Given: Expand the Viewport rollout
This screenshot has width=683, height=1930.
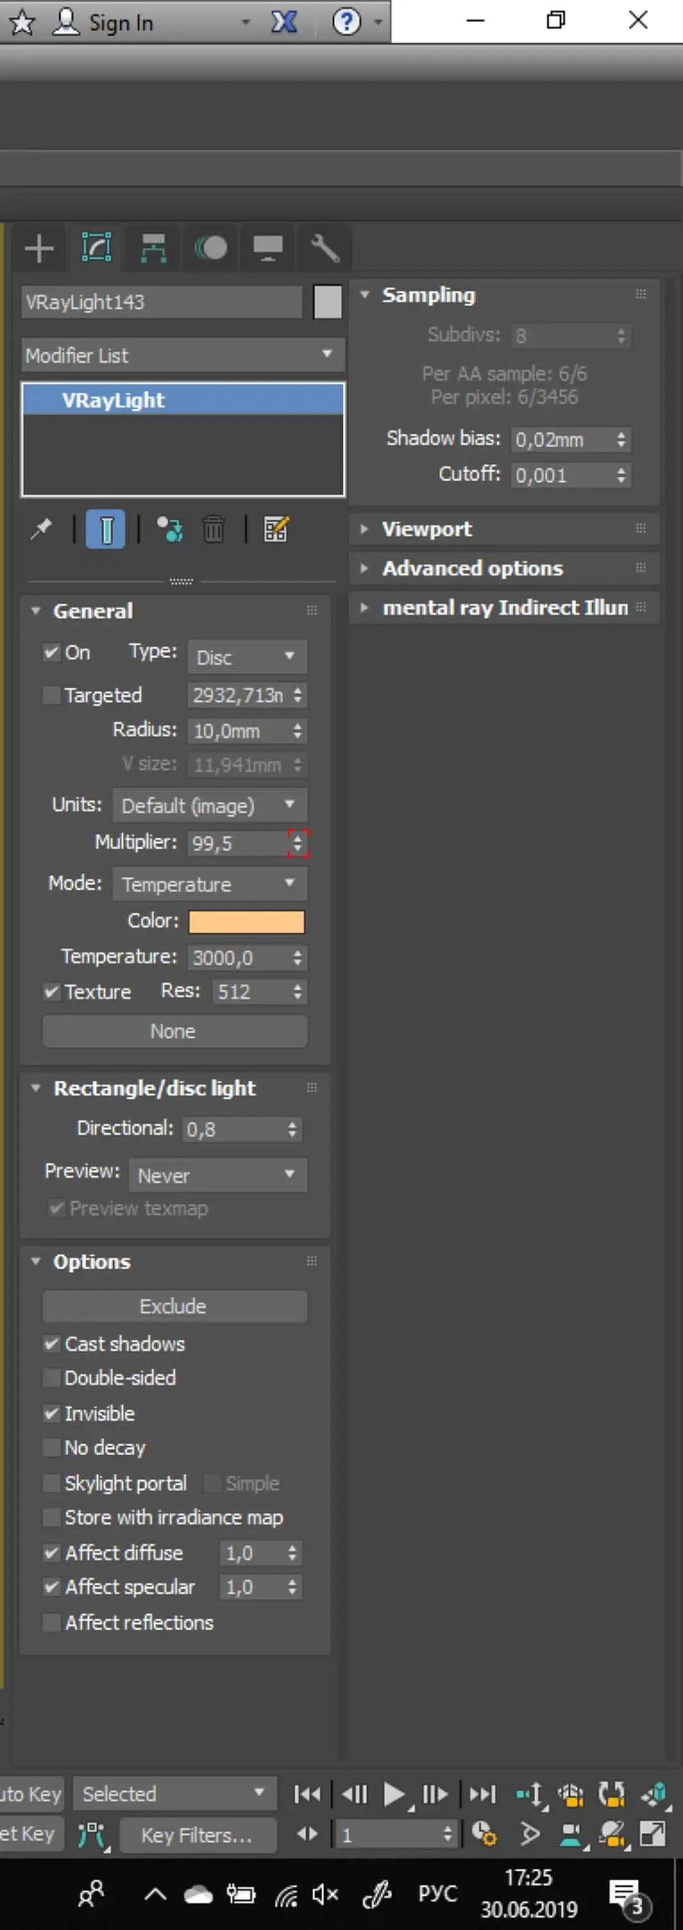Looking at the screenshot, I should pos(504,529).
